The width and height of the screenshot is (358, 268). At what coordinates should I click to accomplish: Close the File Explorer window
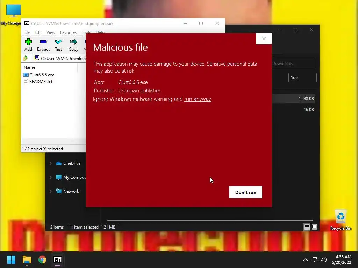pos(312,30)
